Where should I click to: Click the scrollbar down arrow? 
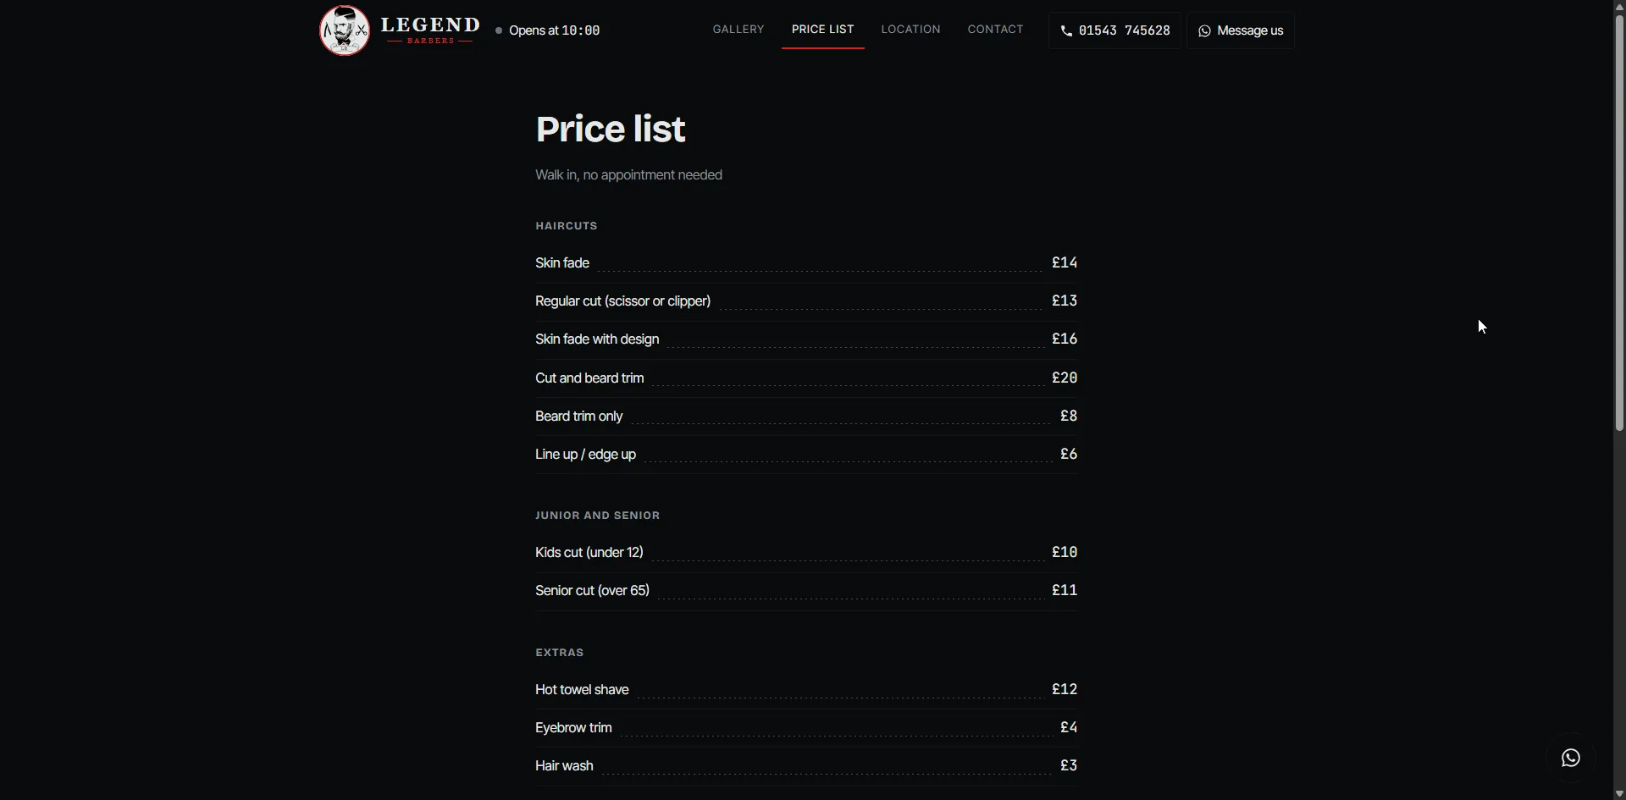(1619, 793)
